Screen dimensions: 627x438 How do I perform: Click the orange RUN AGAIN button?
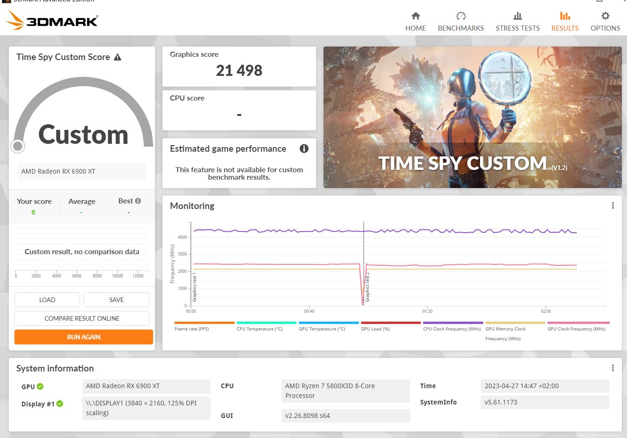click(84, 337)
